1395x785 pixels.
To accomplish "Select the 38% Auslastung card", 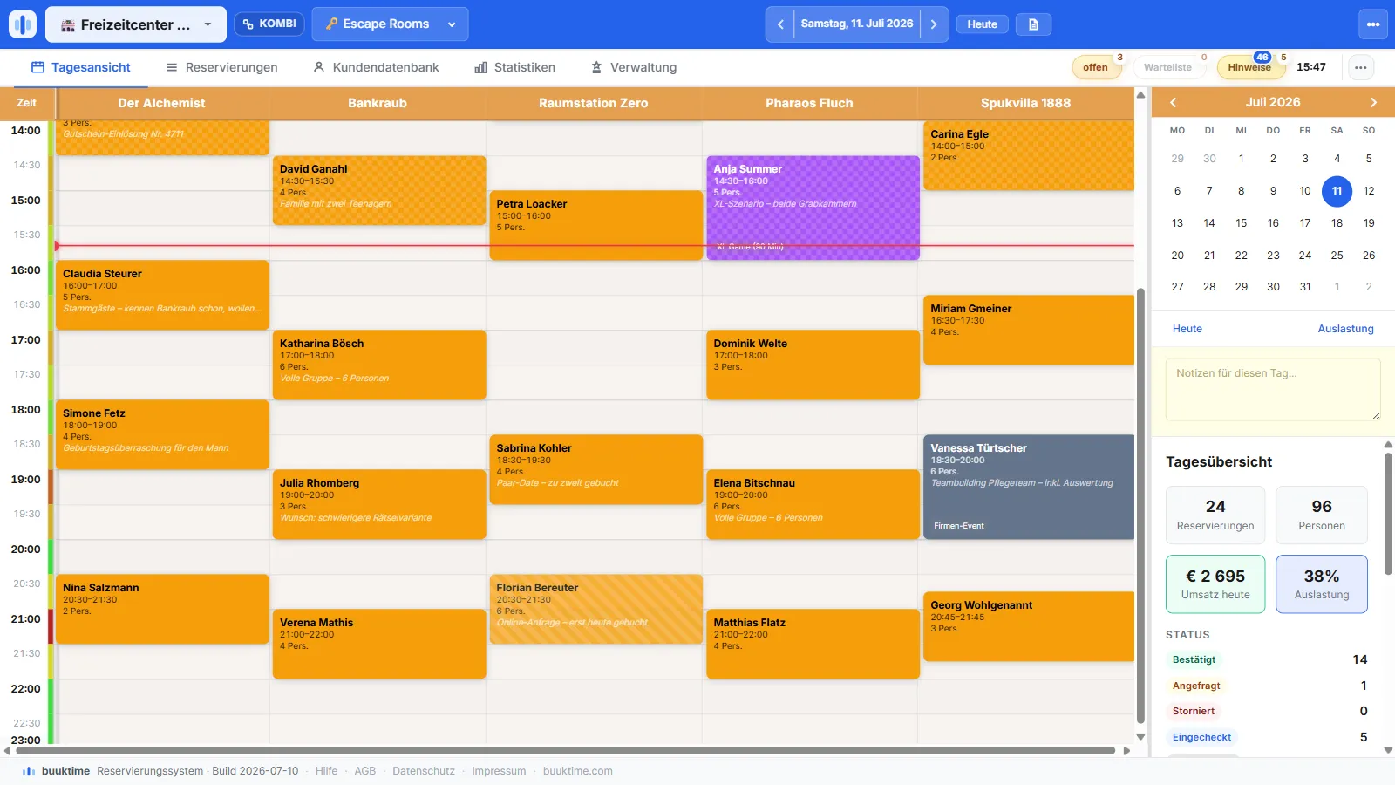I will pos(1322,584).
